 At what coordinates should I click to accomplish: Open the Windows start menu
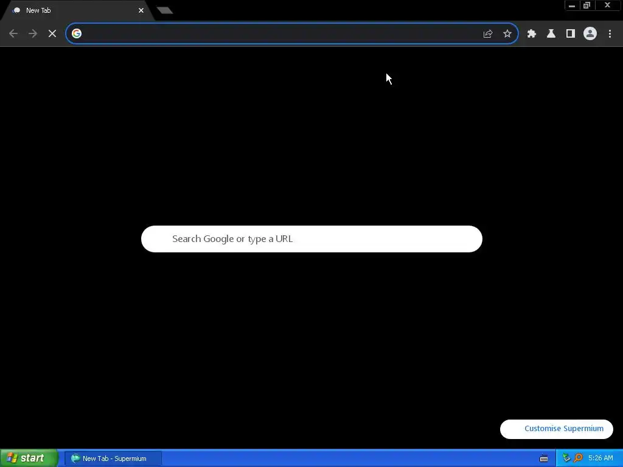(29, 458)
